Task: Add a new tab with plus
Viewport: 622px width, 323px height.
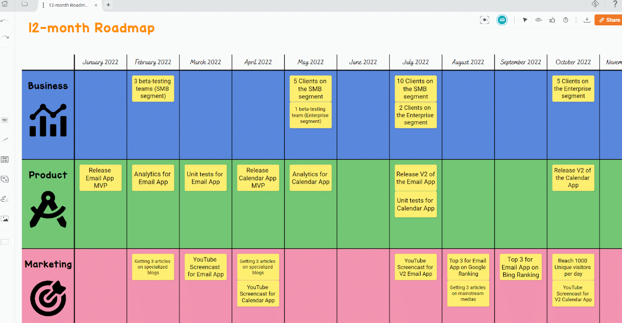Action: pyautogui.click(x=108, y=5)
